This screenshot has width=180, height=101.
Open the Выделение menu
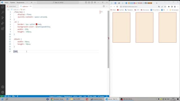coord(21,3)
